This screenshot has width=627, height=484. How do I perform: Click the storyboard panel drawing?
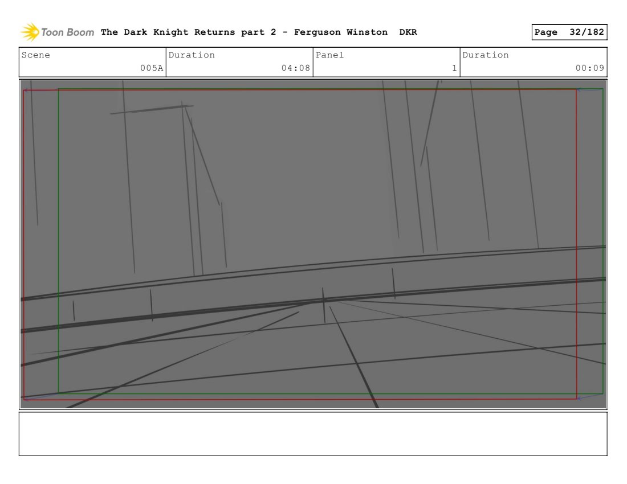coord(313,244)
